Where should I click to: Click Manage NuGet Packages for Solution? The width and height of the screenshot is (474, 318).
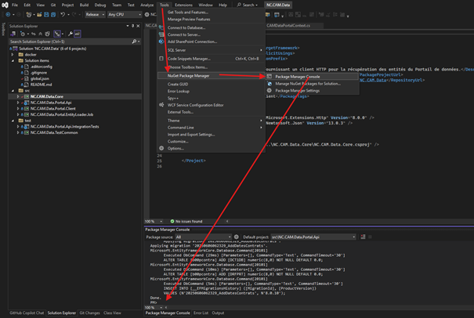click(x=307, y=83)
